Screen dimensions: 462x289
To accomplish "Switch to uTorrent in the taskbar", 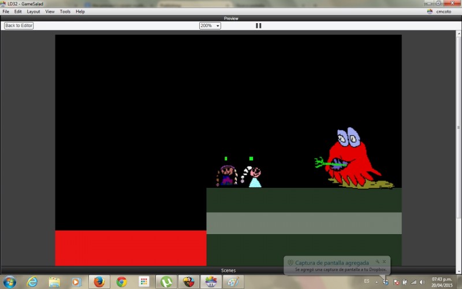I will coord(166,282).
